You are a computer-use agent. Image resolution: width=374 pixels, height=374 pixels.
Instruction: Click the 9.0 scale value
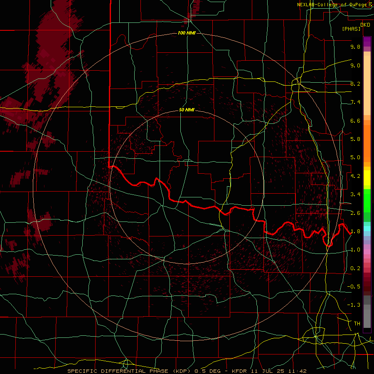355,65
